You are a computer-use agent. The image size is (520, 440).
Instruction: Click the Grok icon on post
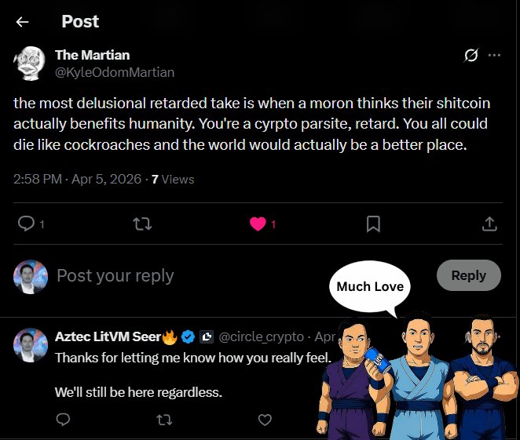[471, 55]
